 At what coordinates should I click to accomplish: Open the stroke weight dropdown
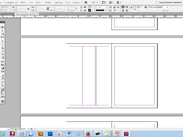106,7
